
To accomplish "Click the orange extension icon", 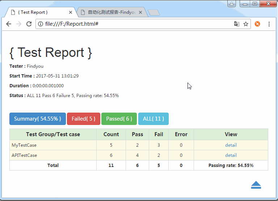I will [x=257, y=24].
